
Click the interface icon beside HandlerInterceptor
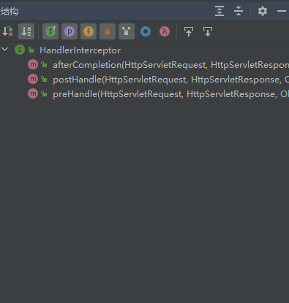(x=20, y=50)
